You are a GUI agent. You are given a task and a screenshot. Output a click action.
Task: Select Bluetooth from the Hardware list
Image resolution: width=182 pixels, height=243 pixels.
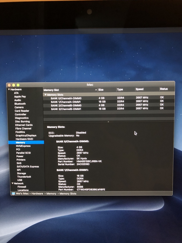tap(20, 104)
